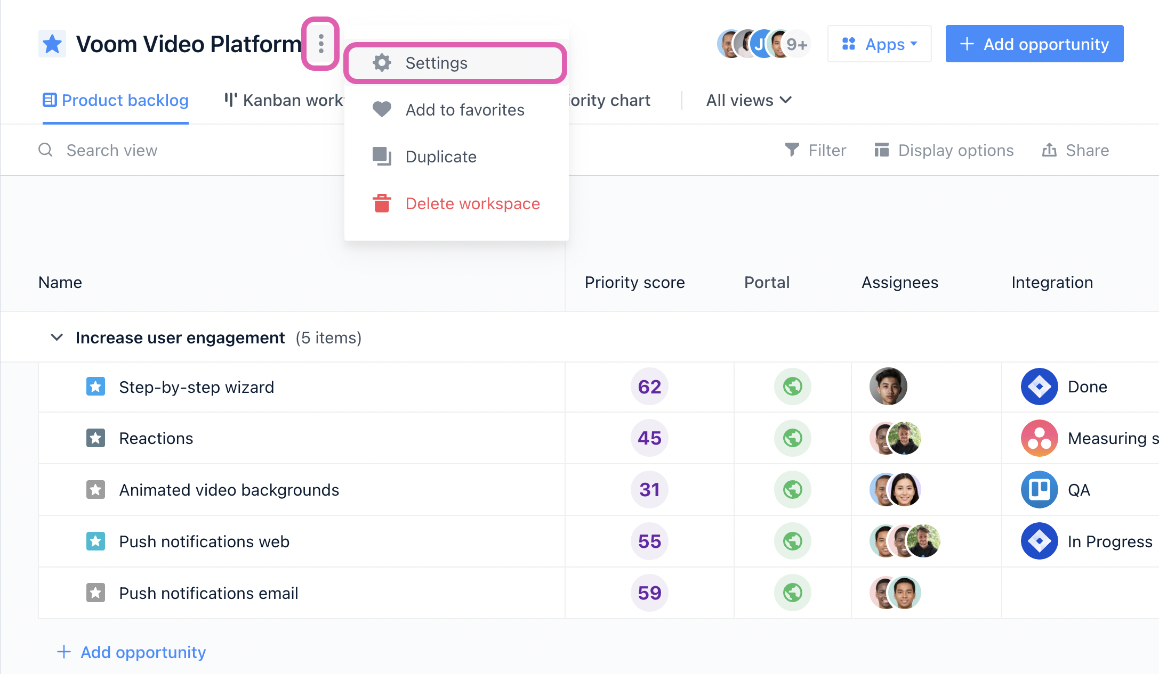Viewport: 1159px width, 674px height.
Task: Click the Integration column header
Action: tap(1052, 282)
